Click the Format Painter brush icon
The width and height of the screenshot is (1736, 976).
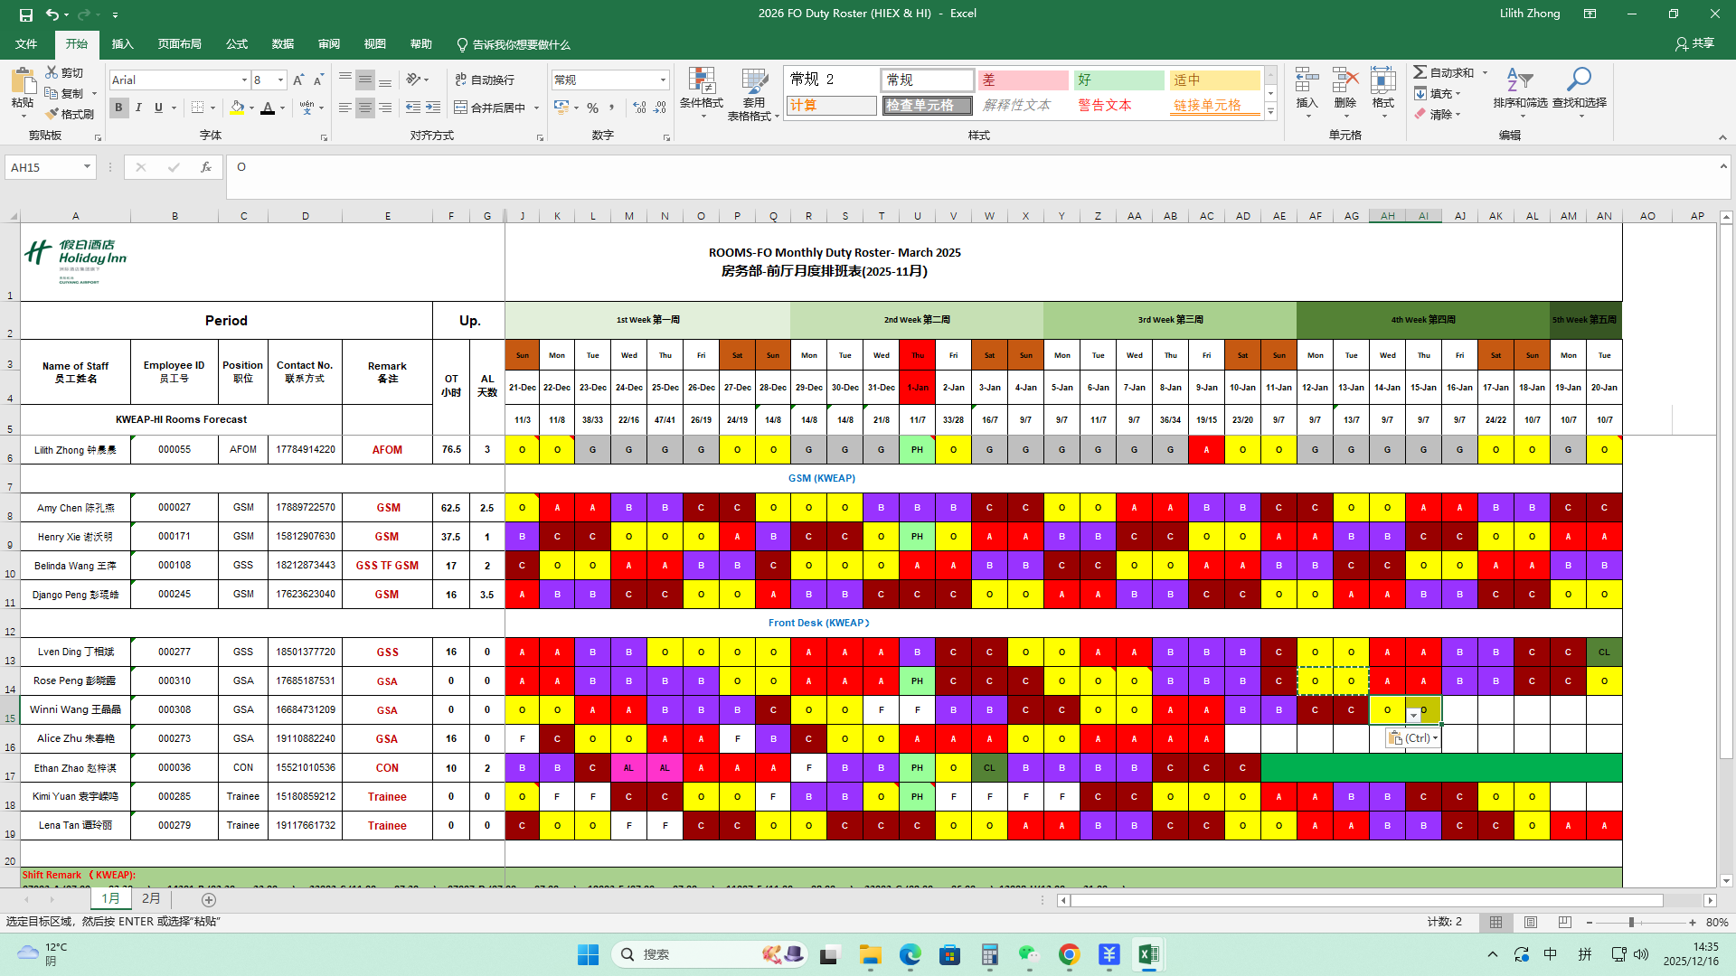tap(52, 114)
